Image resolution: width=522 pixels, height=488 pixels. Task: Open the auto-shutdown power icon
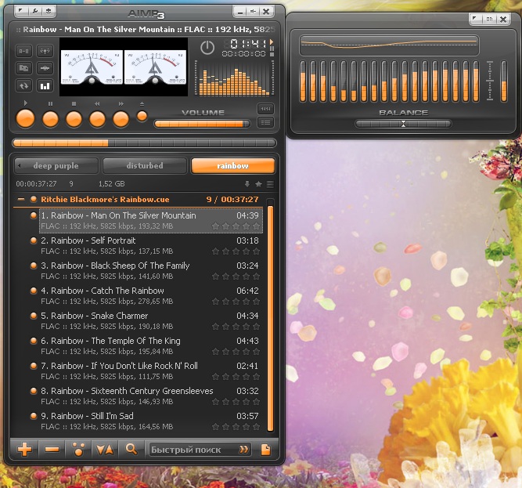[207, 48]
